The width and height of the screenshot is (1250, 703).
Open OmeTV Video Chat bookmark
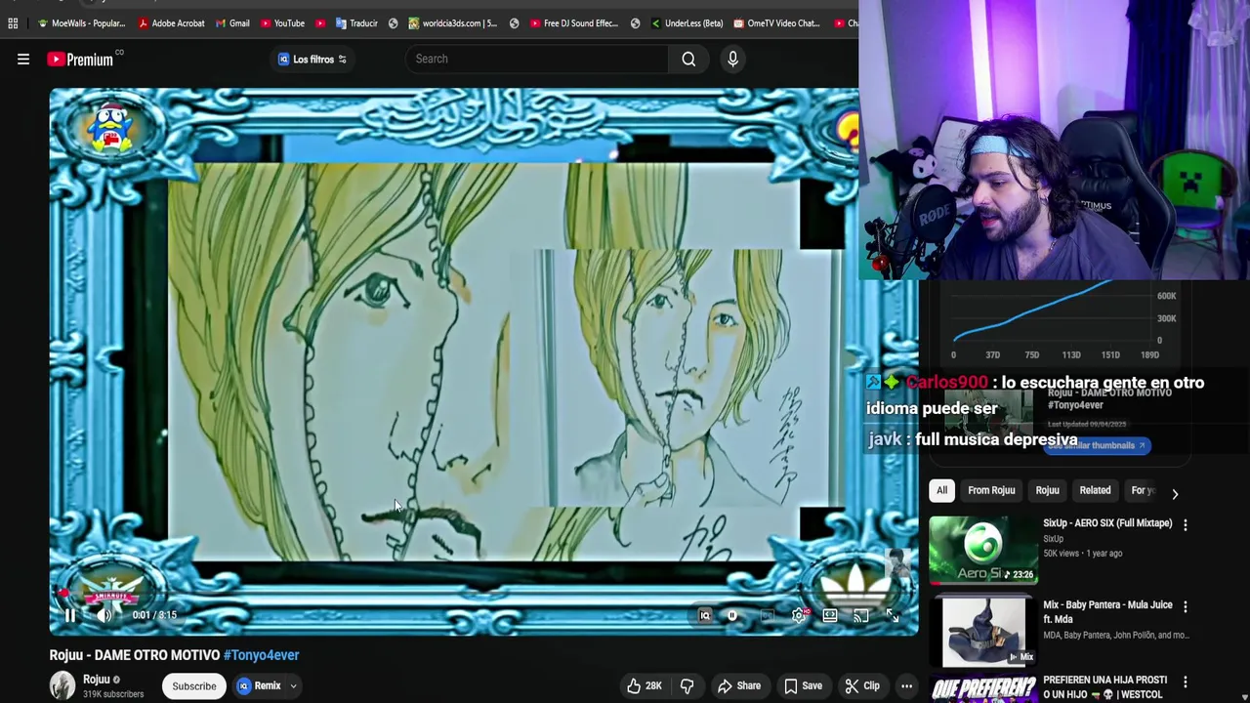pyautogui.click(x=776, y=23)
